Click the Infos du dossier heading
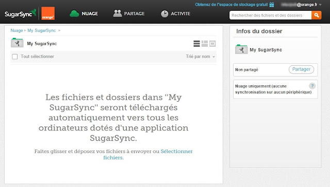The height and width of the screenshot is (187, 330). [259, 31]
